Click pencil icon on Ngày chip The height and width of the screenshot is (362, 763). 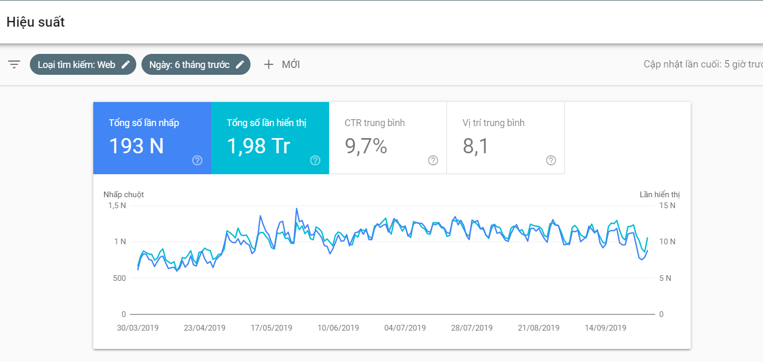(240, 64)
